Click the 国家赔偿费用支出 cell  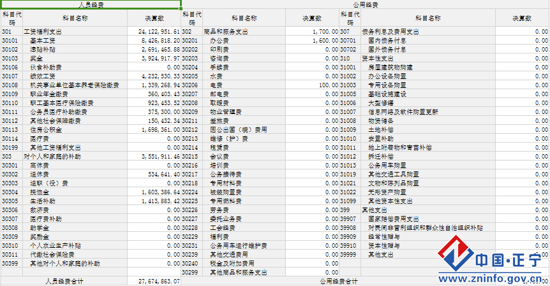pos(428,219)
